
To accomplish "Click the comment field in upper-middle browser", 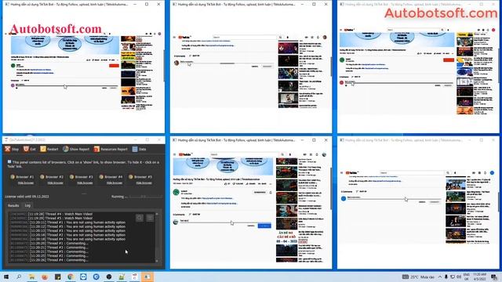I will click(x=226, y=63).
